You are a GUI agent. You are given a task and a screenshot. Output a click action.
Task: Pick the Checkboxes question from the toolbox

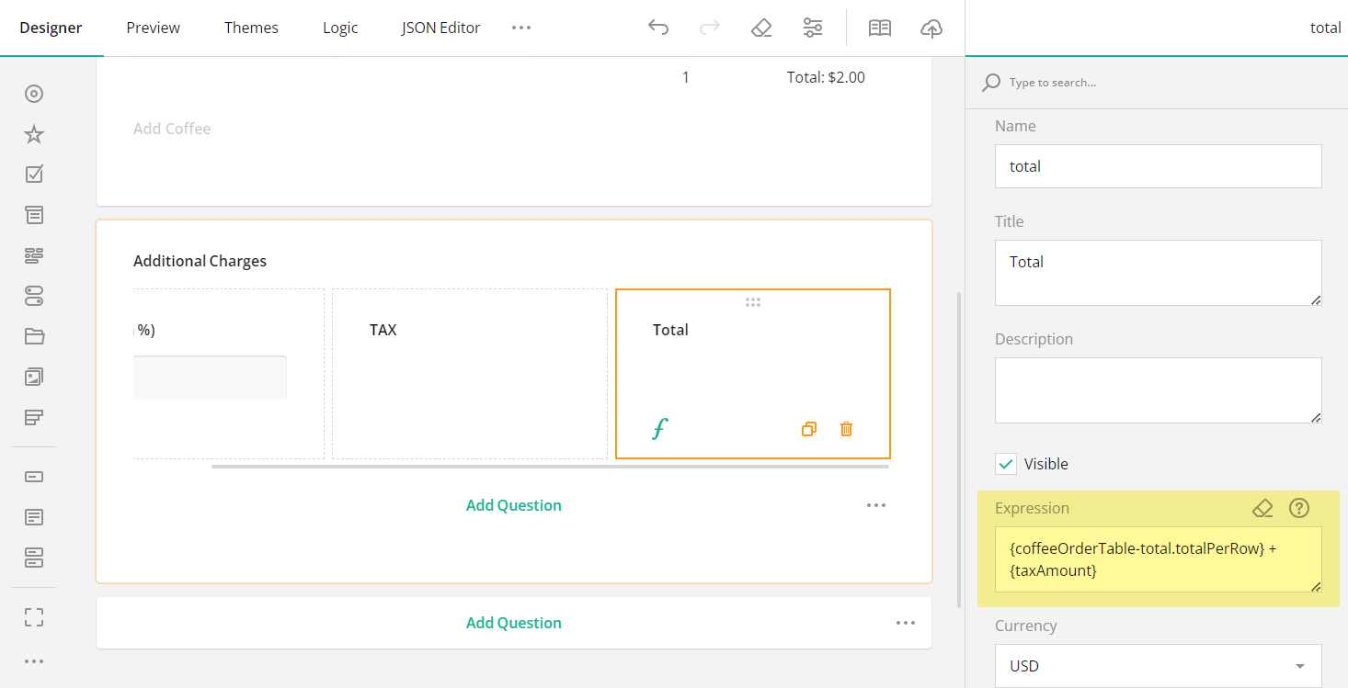[x=34, y=174]
